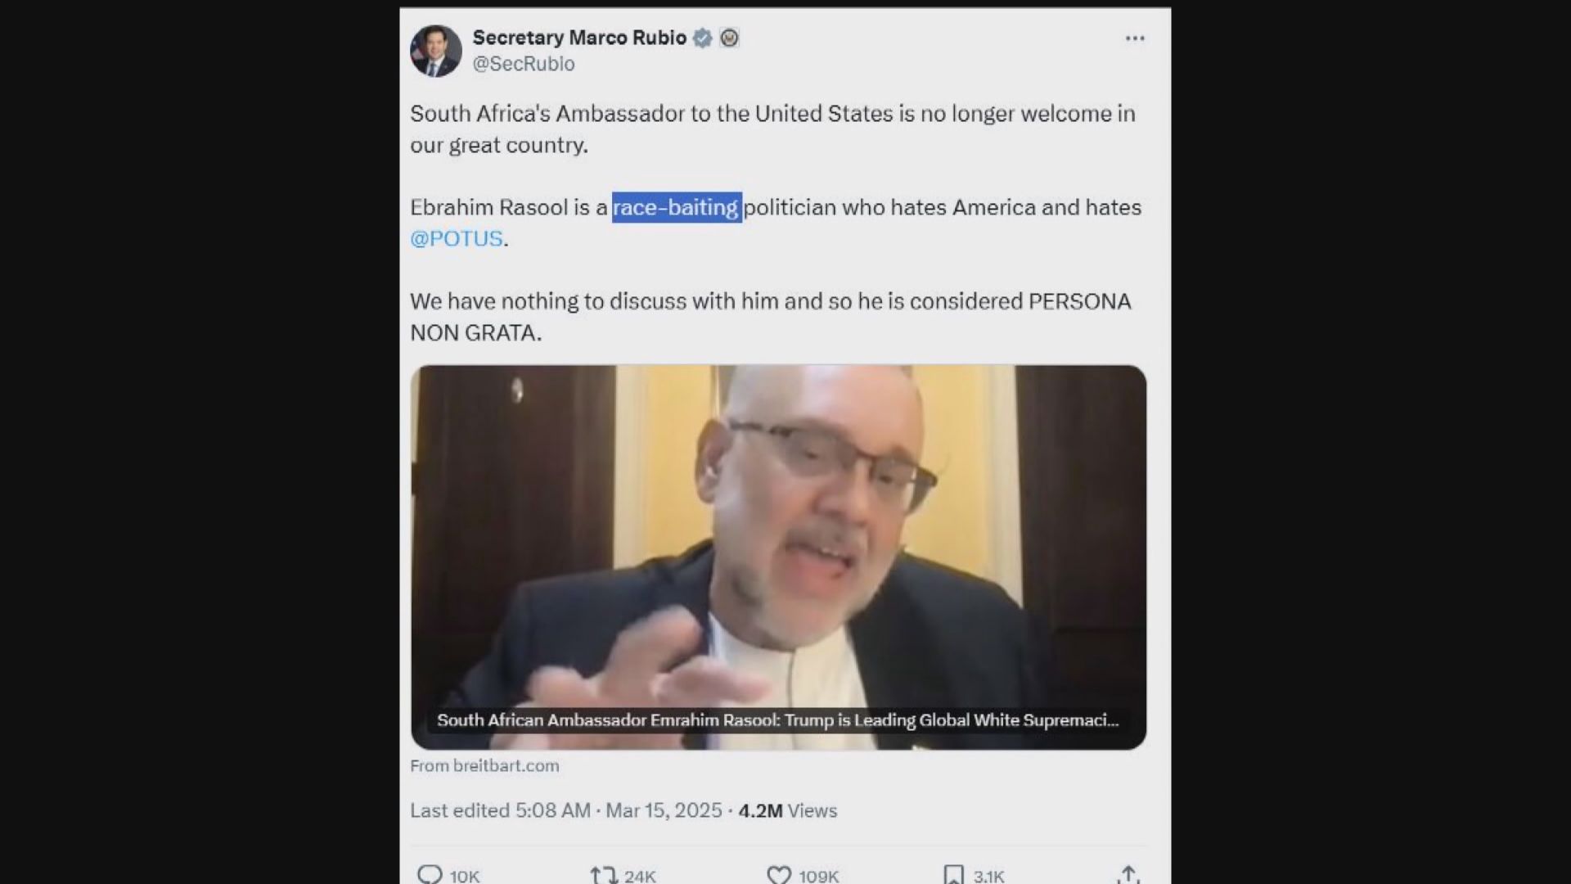Click the highlighted 'race-baiting' text
This screenshot has width=1571, height=884.
pos(676,207)
